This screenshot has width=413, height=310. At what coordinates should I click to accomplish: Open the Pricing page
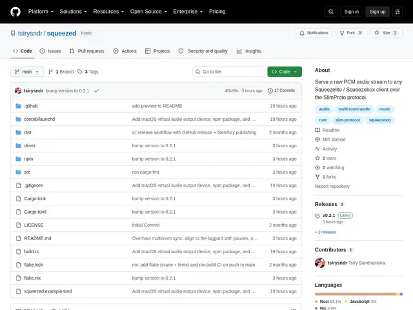(x=217, y=12)
